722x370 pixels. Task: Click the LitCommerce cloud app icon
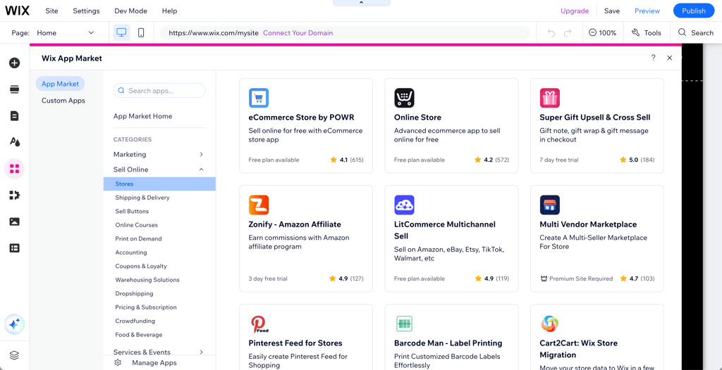(404, 205)
